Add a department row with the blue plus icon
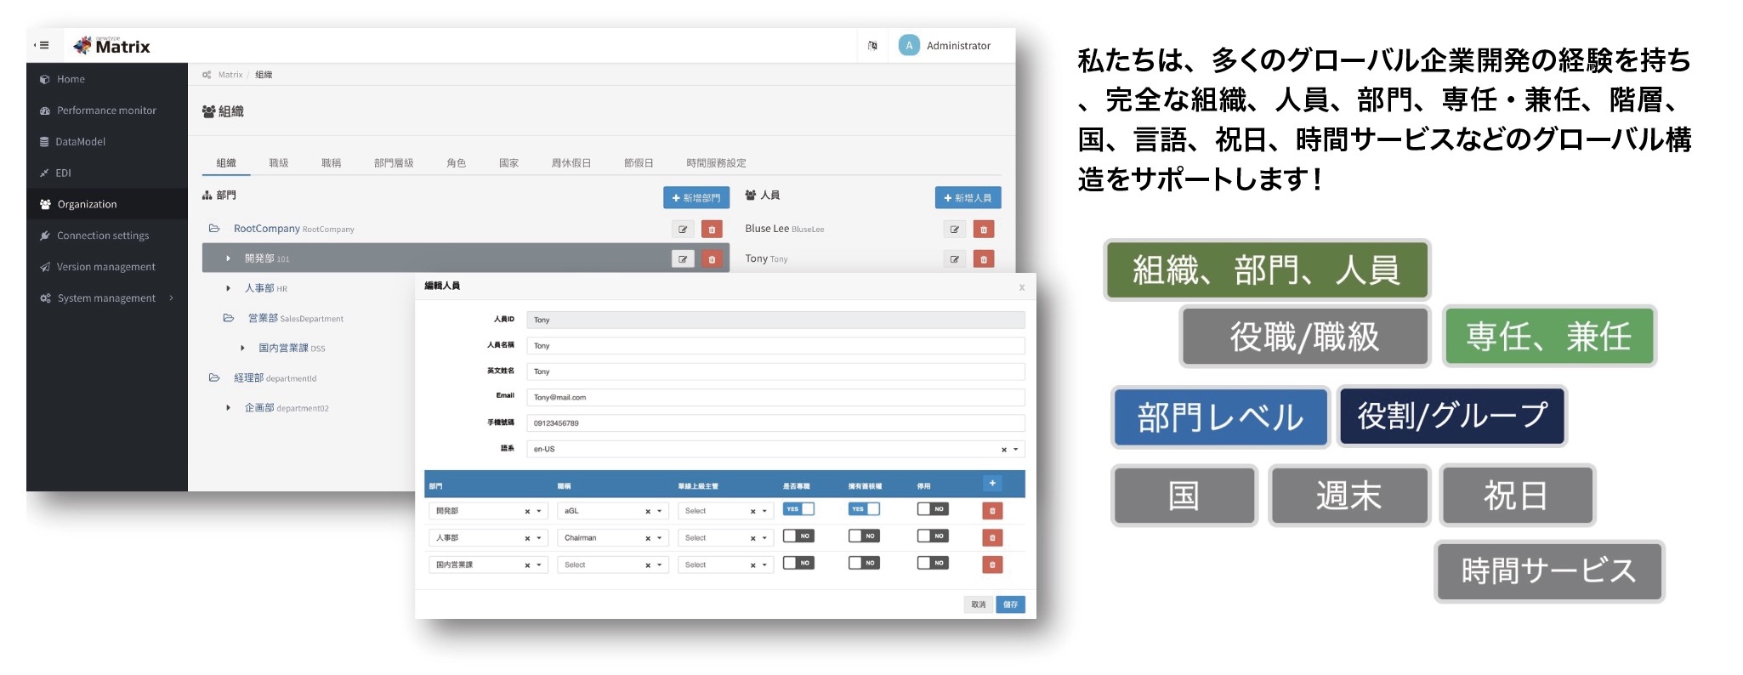The height and width of the screenshot is (675, 1743). click(x=992, y=484)
